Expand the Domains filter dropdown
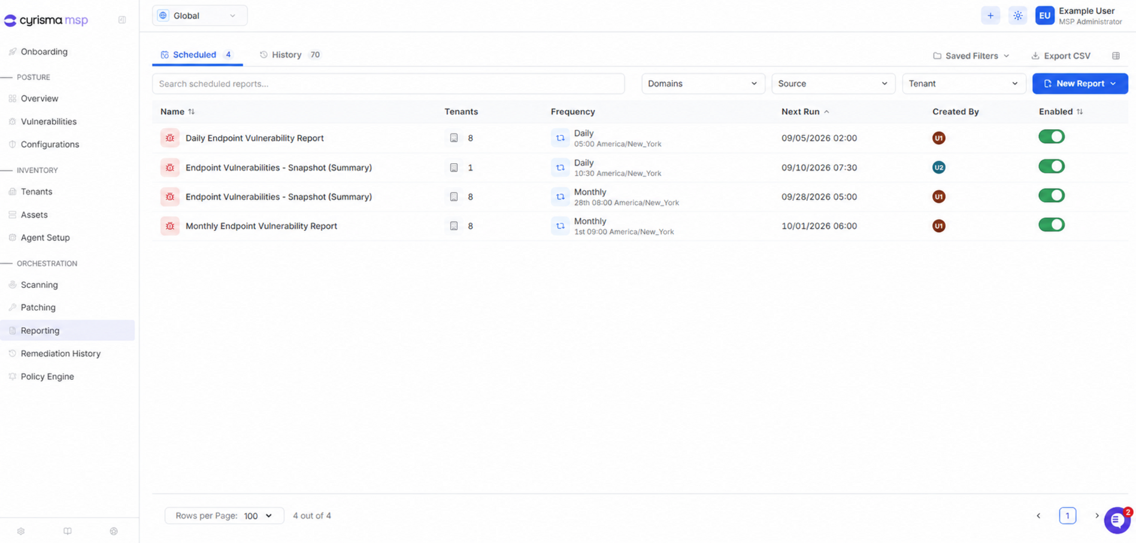This screenshot has height=543, width=1136. pyautogui.click(x=703, y=84)
